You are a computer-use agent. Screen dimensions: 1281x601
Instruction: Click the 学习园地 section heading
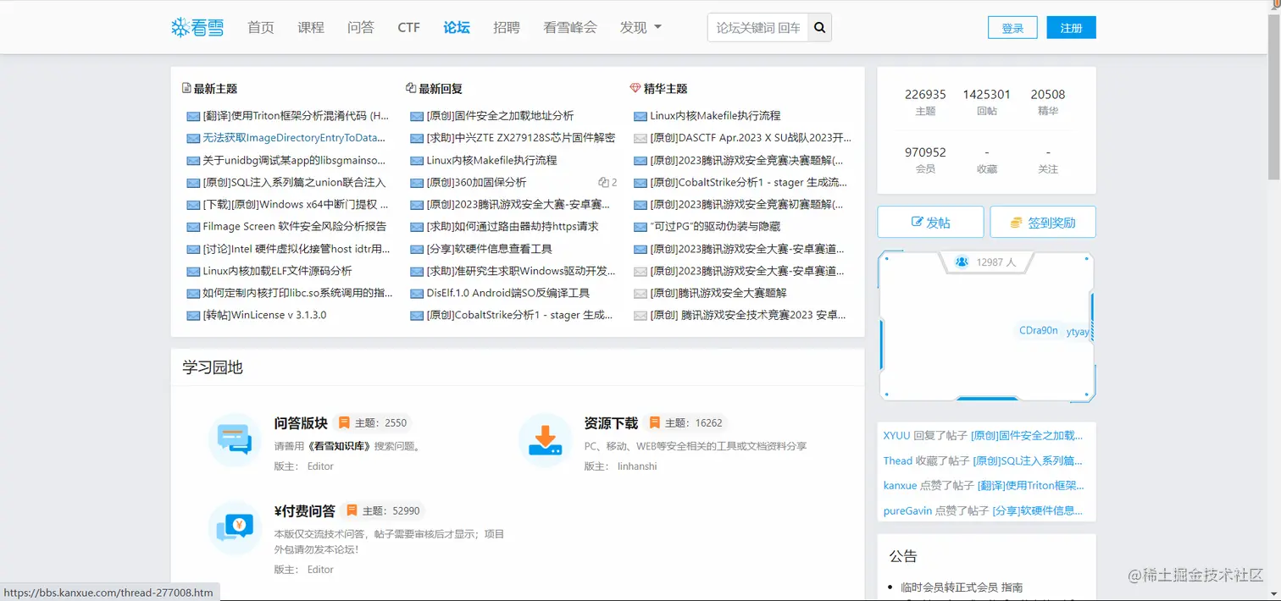pyautogui.click(x=213, y=367)
